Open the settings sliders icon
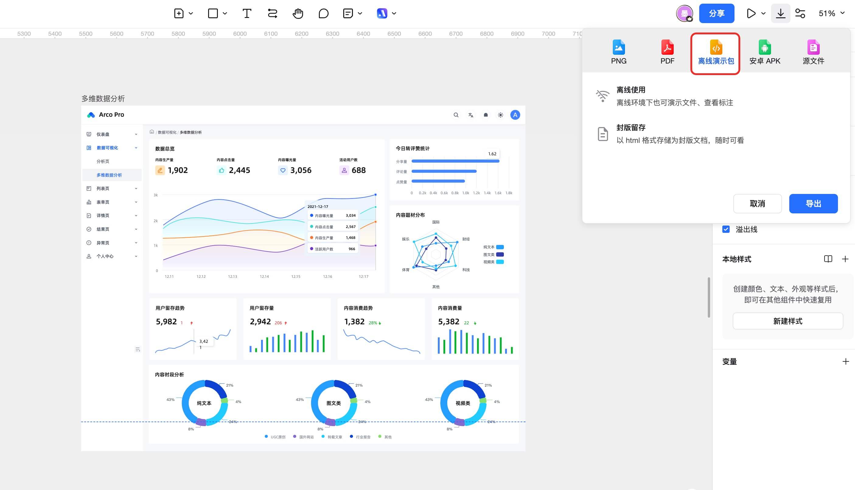Image resolution: width=855 pixels, height=490 pixels. tap(800, 13)
